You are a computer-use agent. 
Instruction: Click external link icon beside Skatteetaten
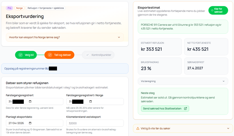pos(185,108)
